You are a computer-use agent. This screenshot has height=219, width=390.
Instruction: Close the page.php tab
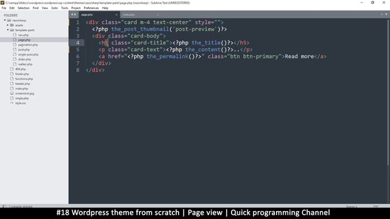pyautogui.click(x=116, y=15)
